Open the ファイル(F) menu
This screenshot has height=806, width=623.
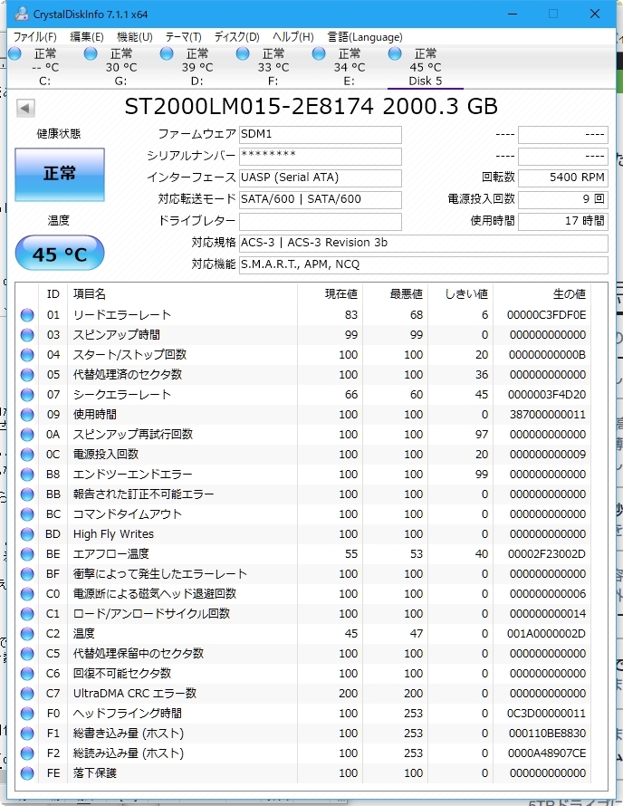point(34,37)
